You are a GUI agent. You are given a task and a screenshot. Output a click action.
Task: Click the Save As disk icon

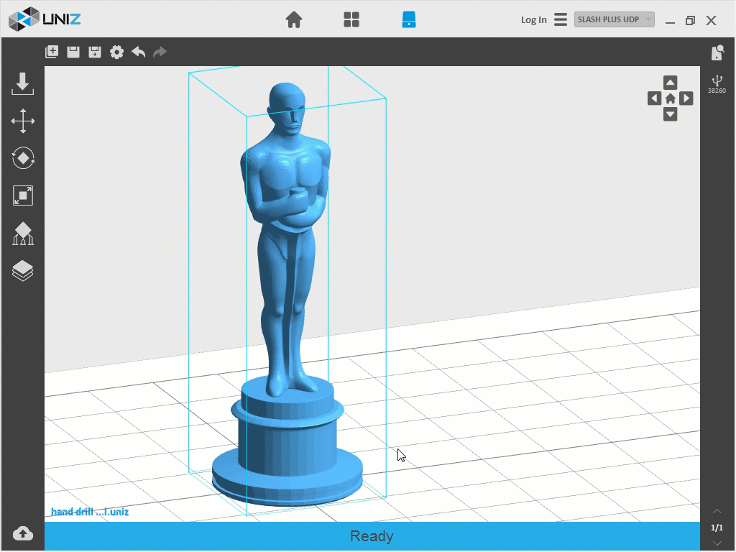pos(95,52)
